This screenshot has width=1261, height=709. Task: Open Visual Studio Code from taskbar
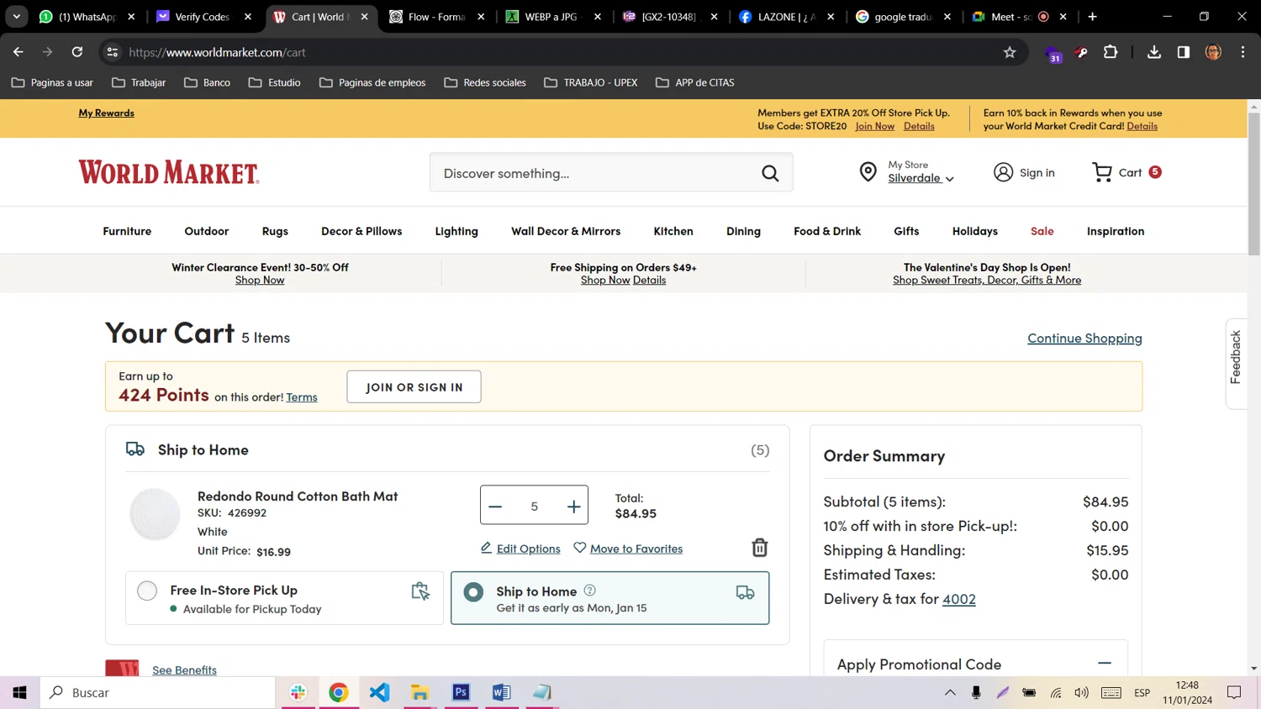click(x=379, y=692)
